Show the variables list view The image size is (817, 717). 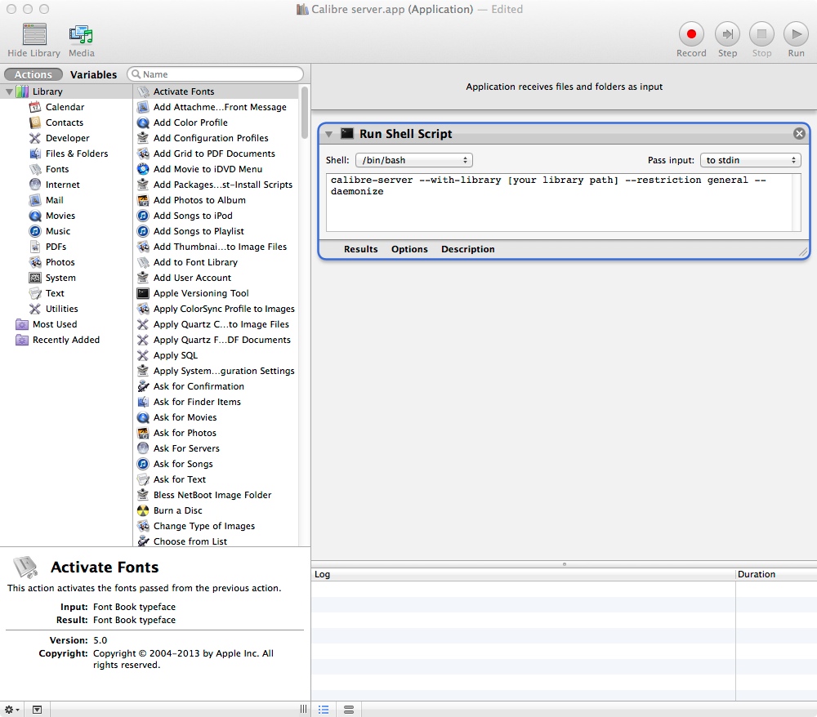[x=349, y=710]
